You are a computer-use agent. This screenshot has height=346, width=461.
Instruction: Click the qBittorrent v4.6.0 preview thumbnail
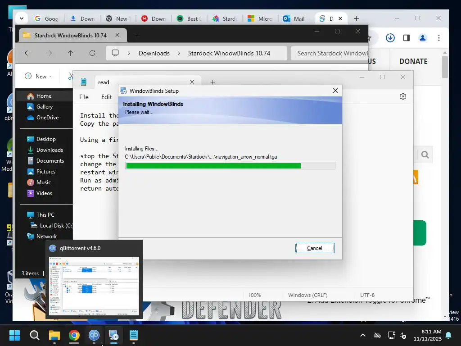(x=94, y=286)
